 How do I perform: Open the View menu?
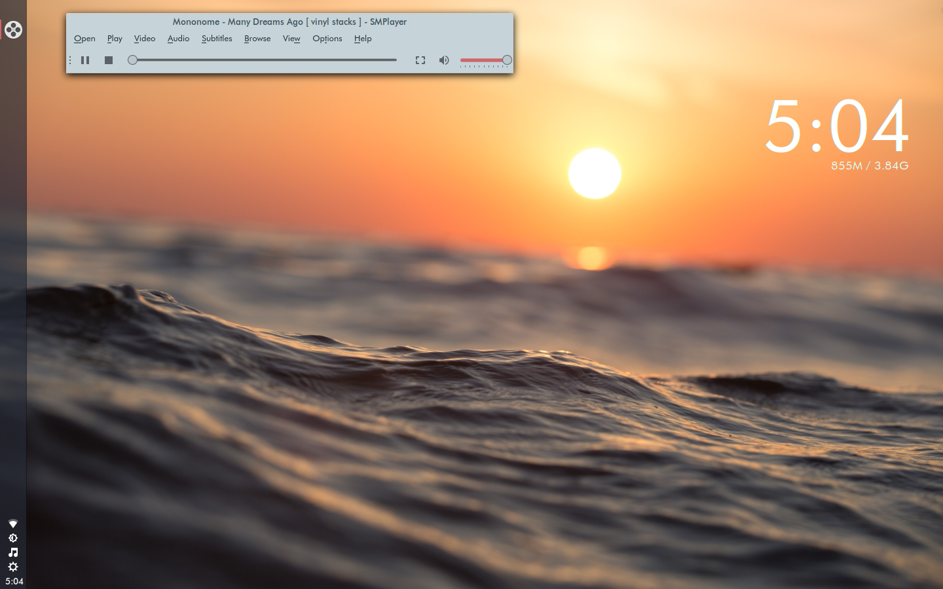[291, 39]
